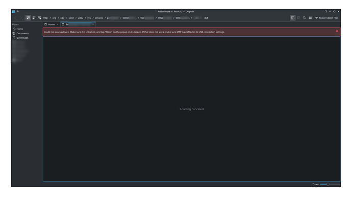Toggle Show Hidden Files
352x200 pixels.
point(326,18)
